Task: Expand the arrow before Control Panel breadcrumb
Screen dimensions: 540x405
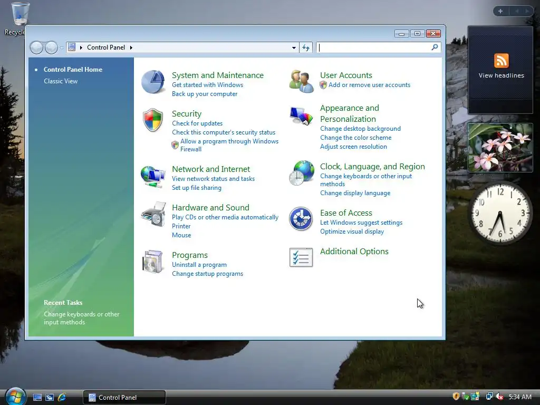Action: click(x=81, y=47)
